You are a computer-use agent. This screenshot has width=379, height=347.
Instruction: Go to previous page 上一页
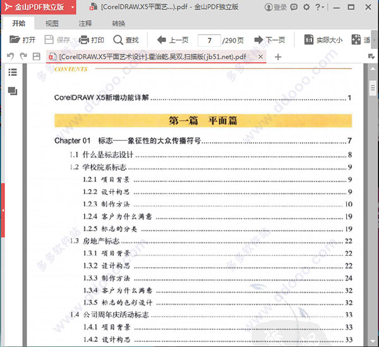[172, 39]
